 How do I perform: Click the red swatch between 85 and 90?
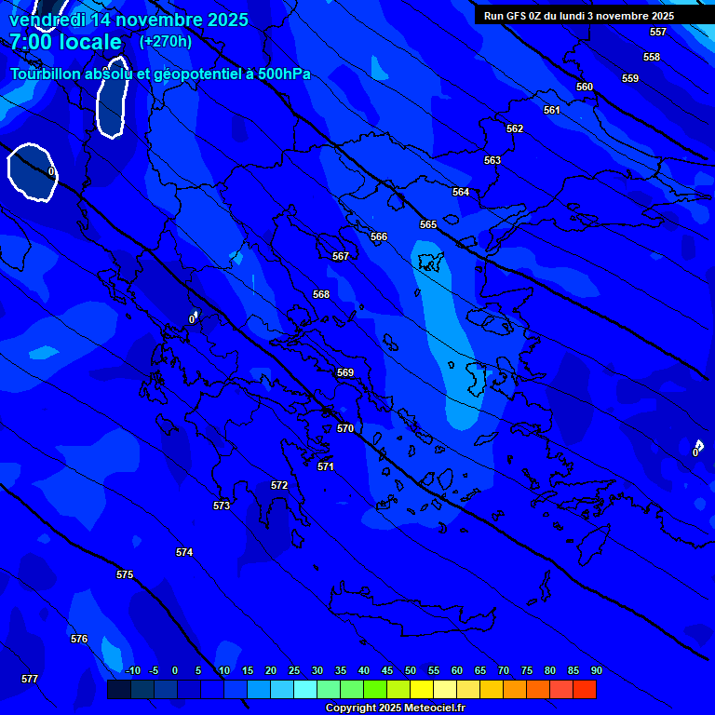pos(585,690)
